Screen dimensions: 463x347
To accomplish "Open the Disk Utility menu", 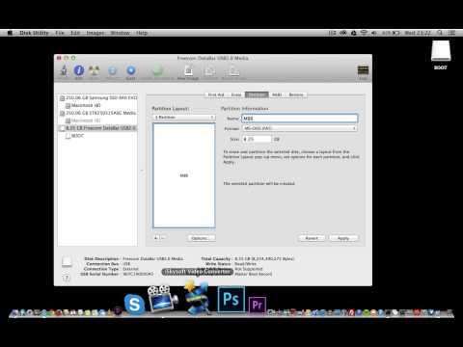I will [x=34, y=33].
